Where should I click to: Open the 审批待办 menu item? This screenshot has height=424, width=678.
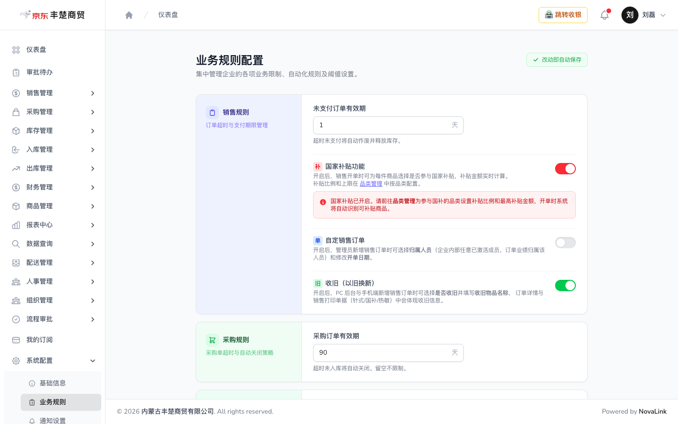pyautogui.click(x=52, y=73)
